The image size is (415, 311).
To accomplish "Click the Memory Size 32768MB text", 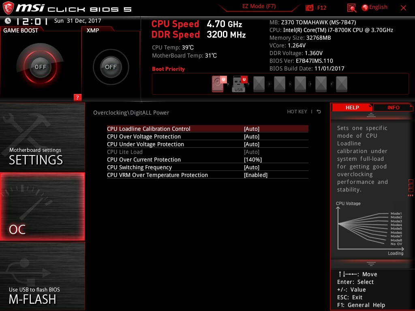I will [300, 38].
